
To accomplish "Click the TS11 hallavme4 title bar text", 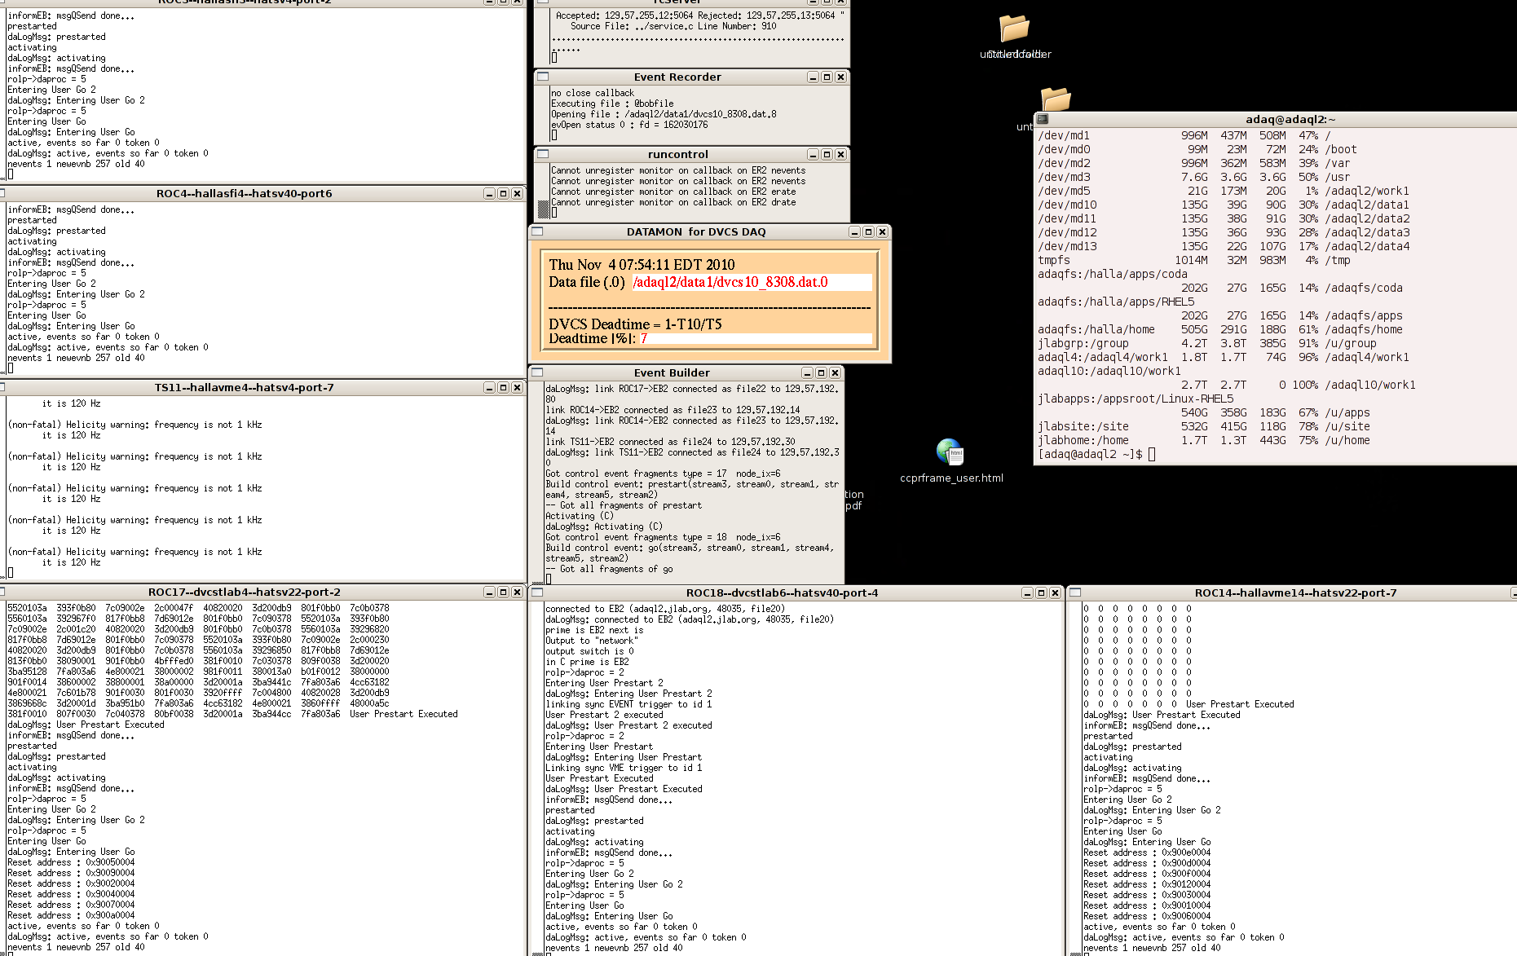I will 244,387.
